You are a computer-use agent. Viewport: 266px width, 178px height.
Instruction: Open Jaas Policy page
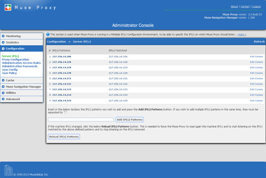pos(9,73)
